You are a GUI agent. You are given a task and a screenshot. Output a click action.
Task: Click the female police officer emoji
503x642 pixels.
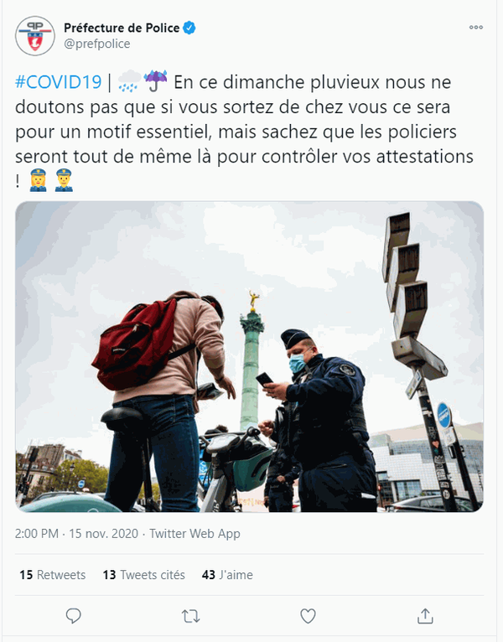[38, 180]
